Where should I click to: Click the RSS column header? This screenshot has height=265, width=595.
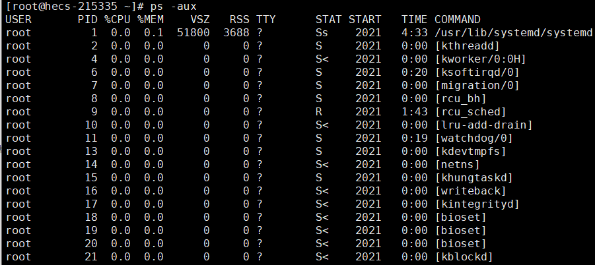coord(240,19)
